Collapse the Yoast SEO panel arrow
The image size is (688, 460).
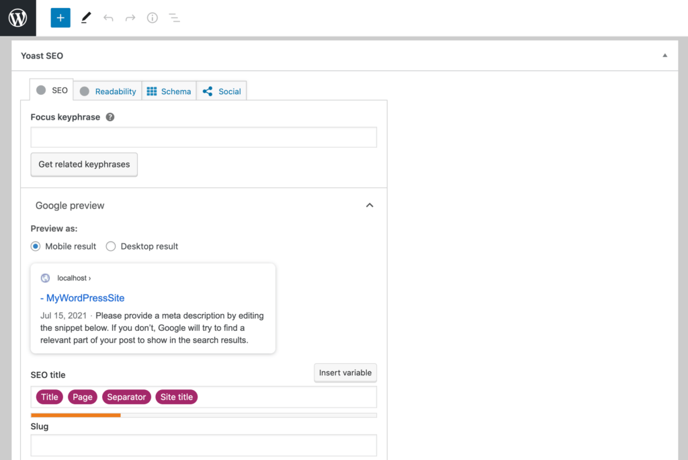(x=664, y=55)
